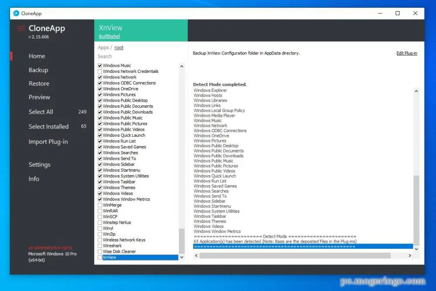This screenshot has height=291, width=436.
Task: Click the log horizontal scrollbar thumb
Action: 295,255
